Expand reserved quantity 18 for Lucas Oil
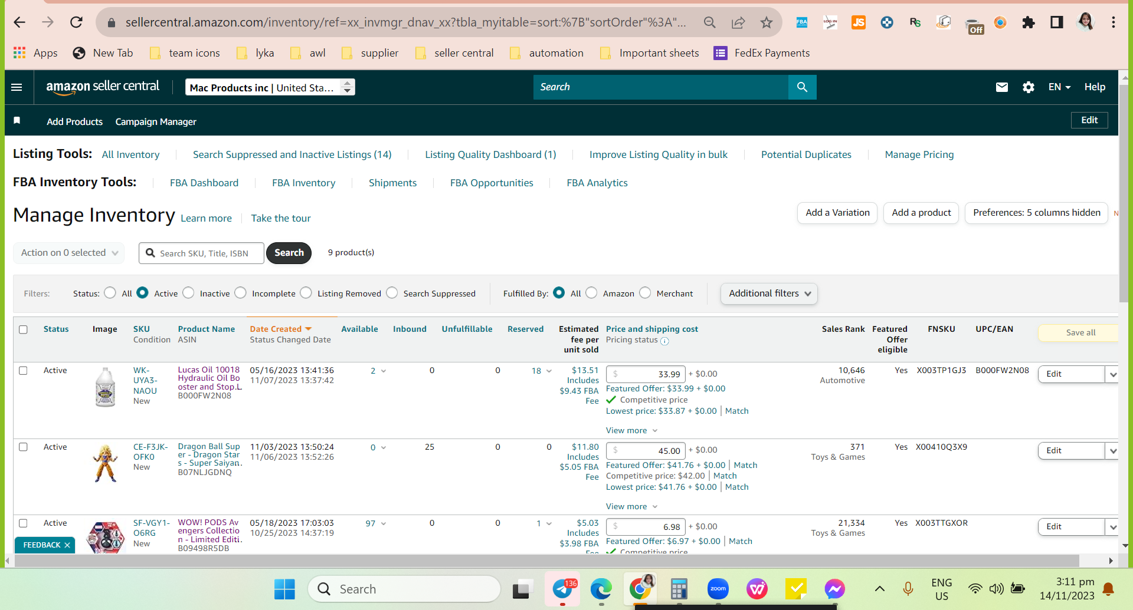The height and width of the screenshot is (610, 1133). point(542,371)
